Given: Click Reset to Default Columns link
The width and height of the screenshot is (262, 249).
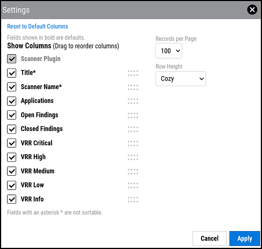Looking at the screenshot, I should 37,27.
